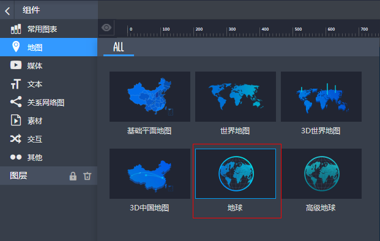Toggle the eye visibility icon near ruler
This screenshot has height=241, width=380.
(x=106, y=28)
